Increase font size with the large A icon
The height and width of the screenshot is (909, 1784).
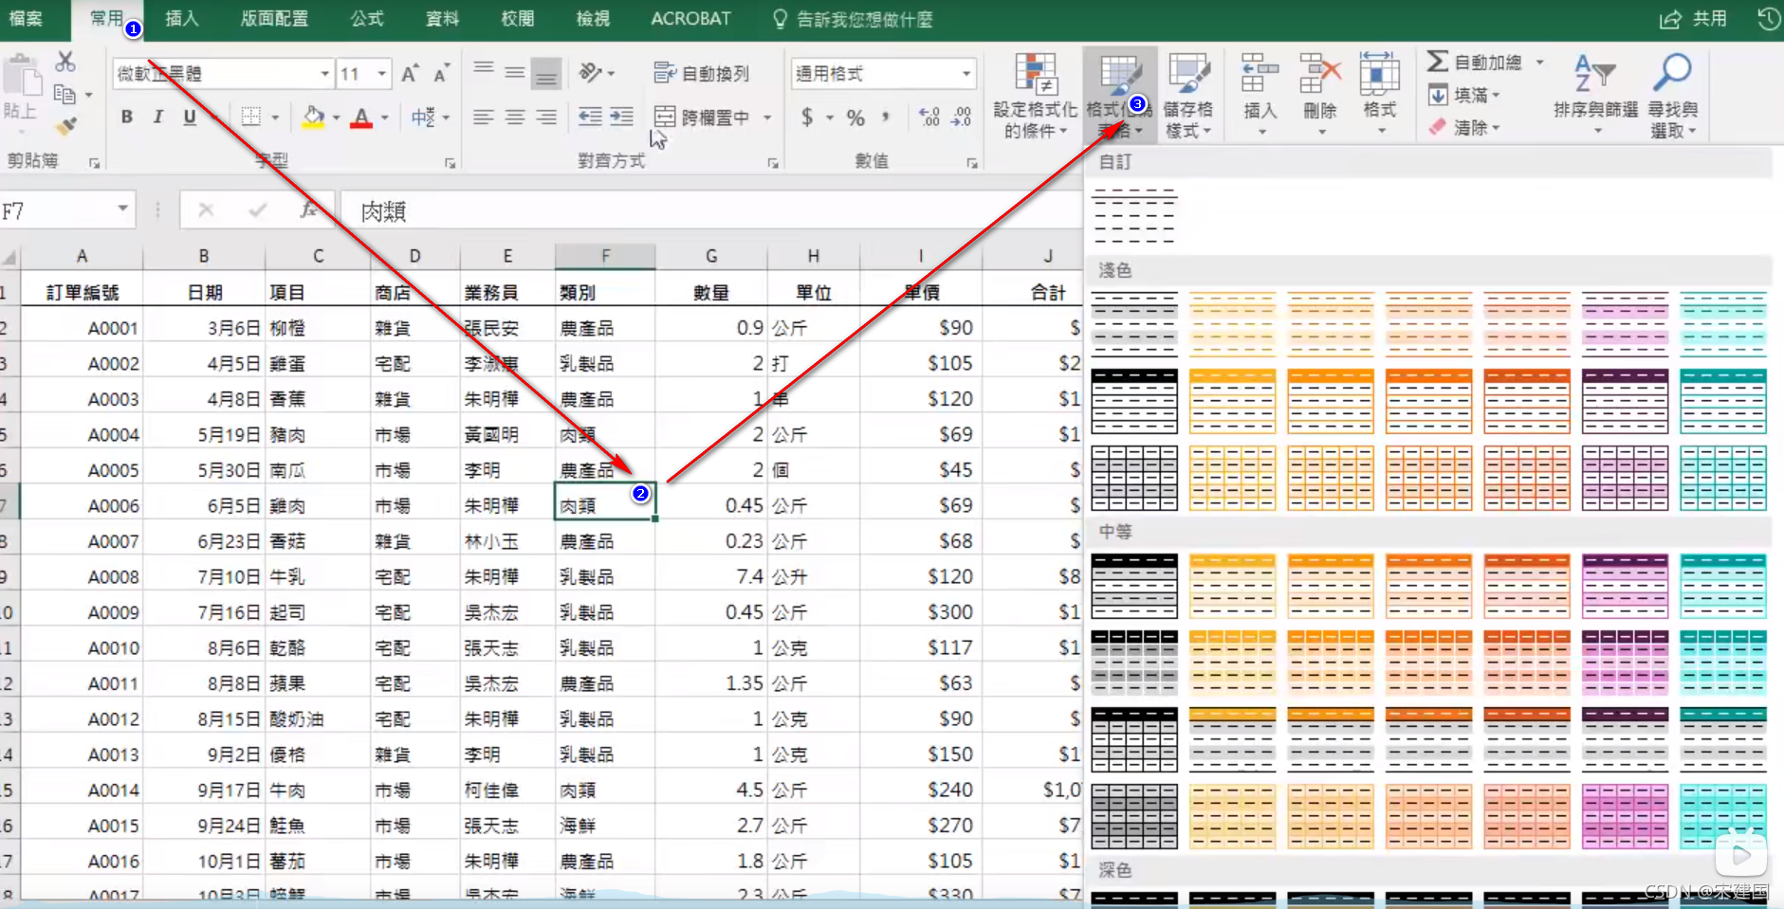point(410,74)
